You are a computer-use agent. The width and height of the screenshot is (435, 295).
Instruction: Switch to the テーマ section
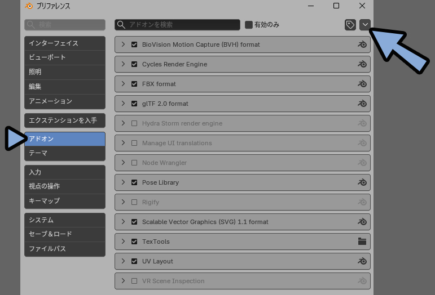coord(64,153)
